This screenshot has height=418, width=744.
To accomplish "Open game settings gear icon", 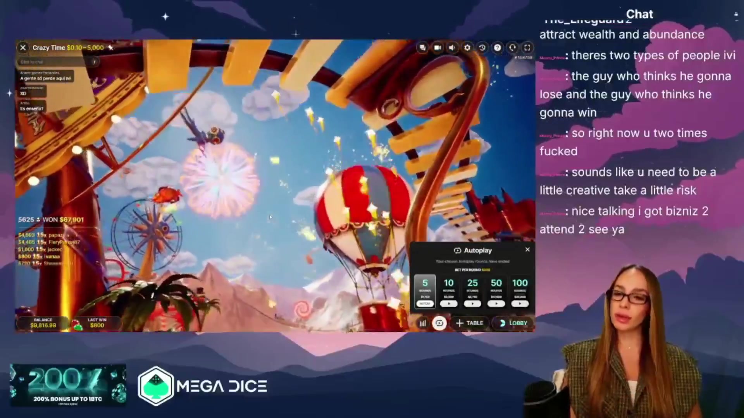I will (x=467, y=48).
